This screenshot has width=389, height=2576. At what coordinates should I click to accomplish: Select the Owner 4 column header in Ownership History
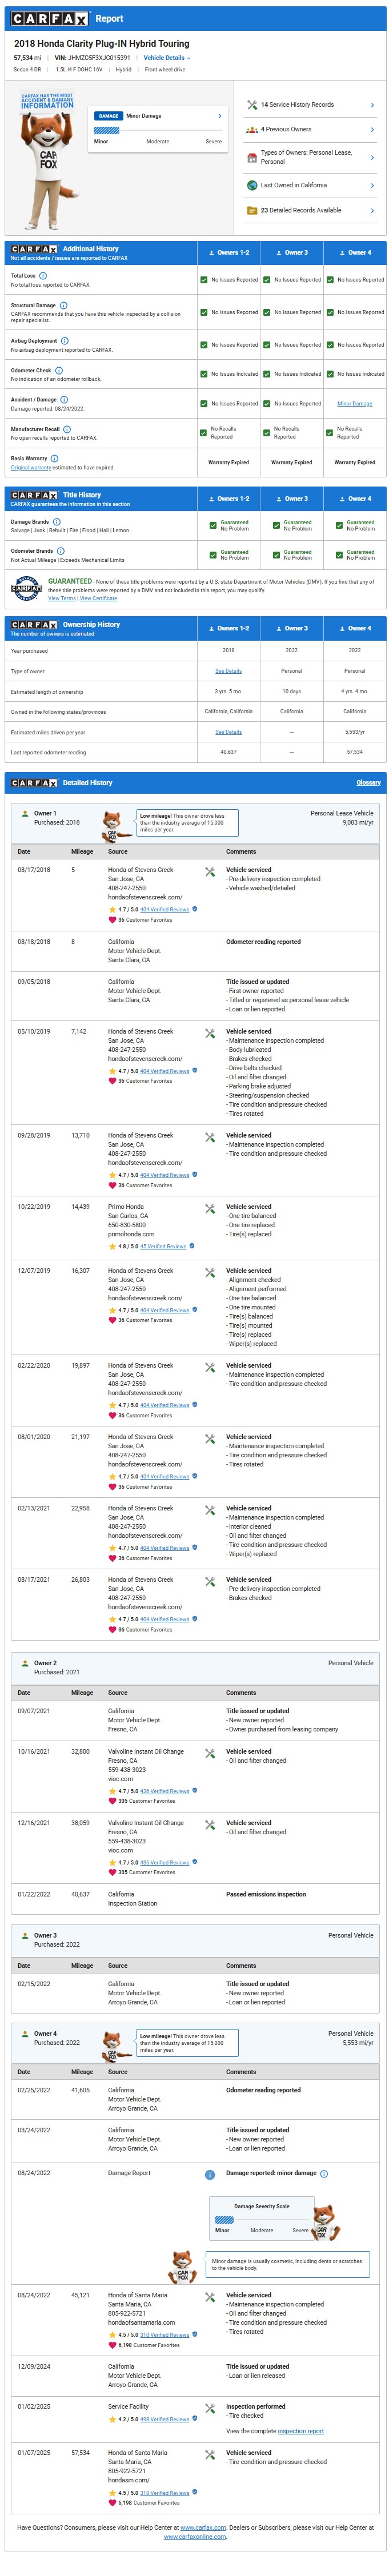(355, 628)
